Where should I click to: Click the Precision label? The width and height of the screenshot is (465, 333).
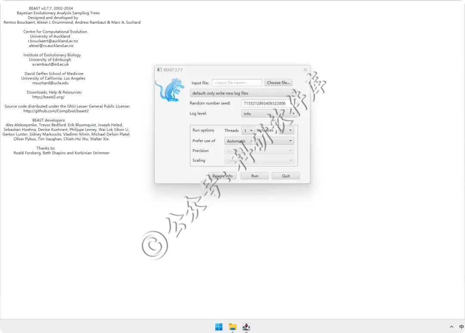(201, 151)
